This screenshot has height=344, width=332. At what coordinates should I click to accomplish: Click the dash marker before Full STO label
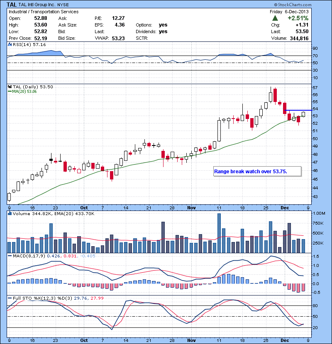[x=10, y=298]
